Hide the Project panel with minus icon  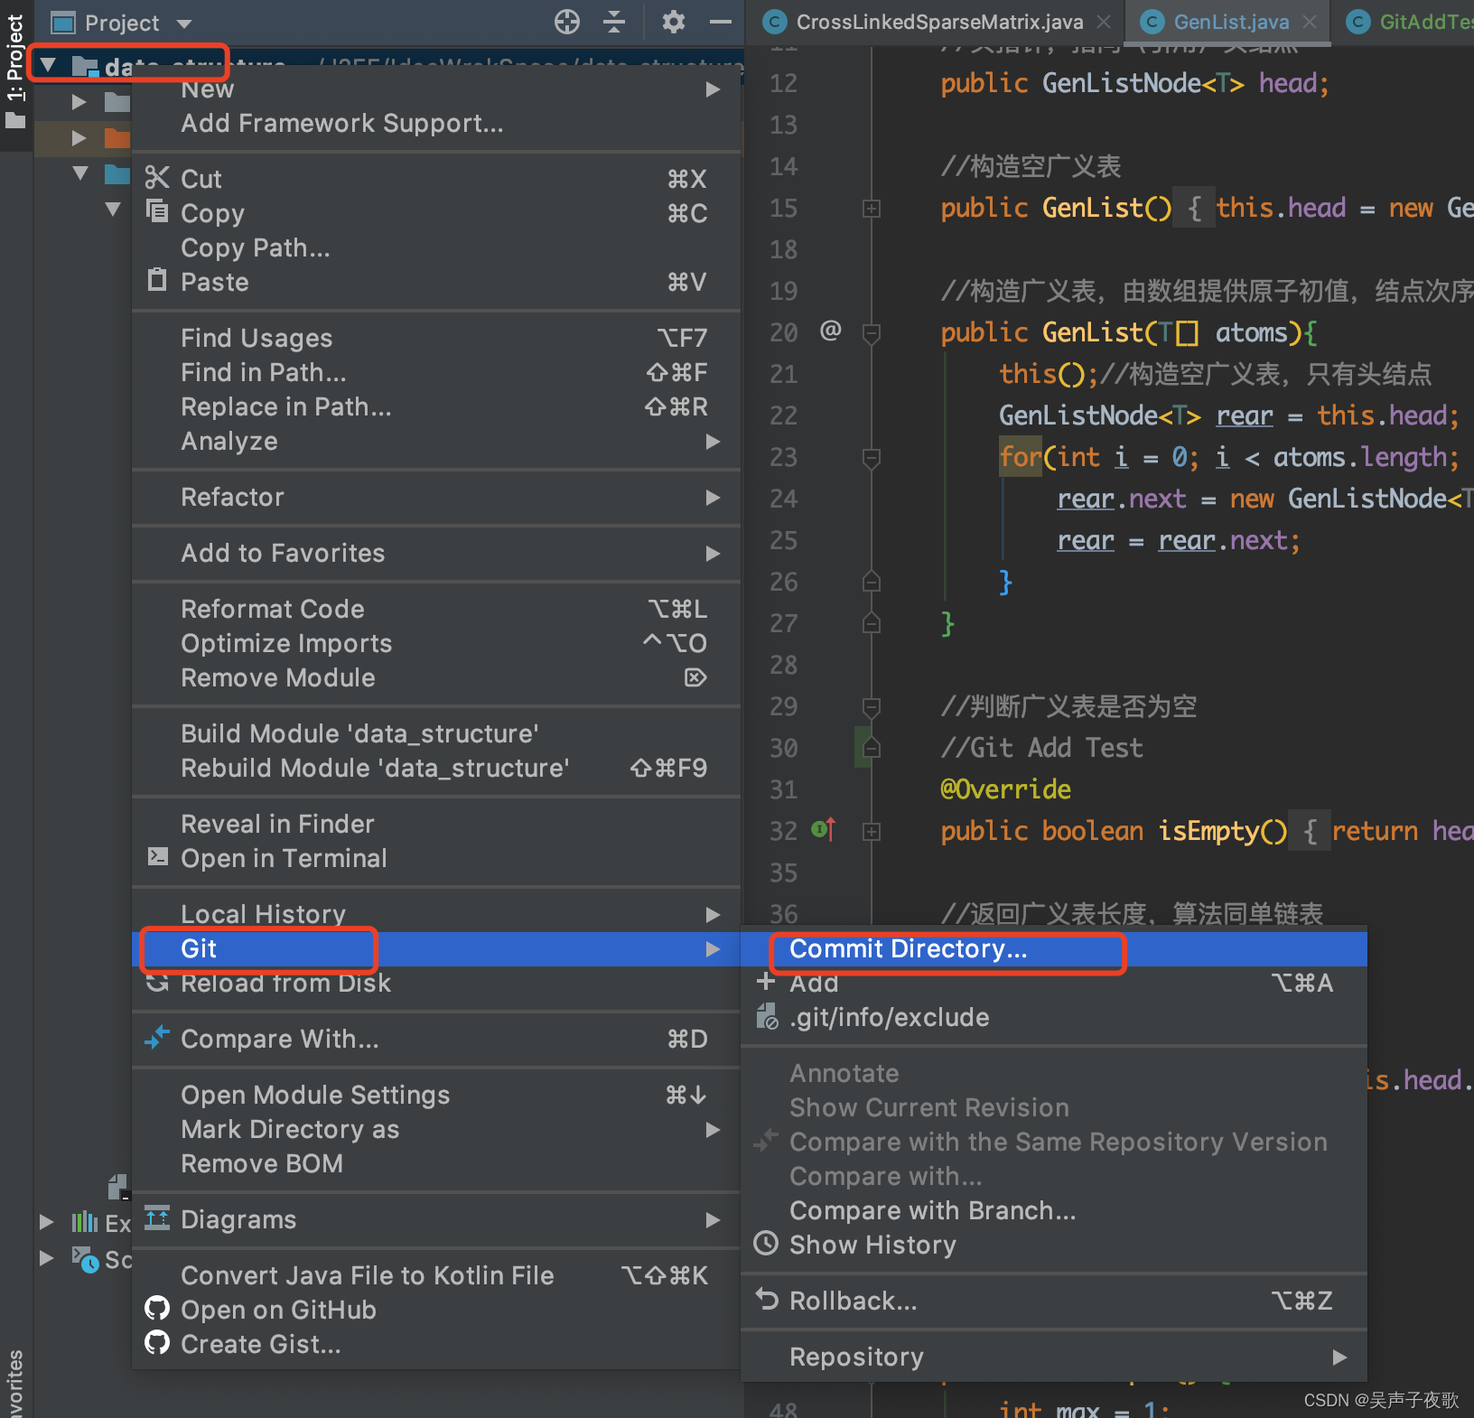pyautogui.click(x=720, y=22)
